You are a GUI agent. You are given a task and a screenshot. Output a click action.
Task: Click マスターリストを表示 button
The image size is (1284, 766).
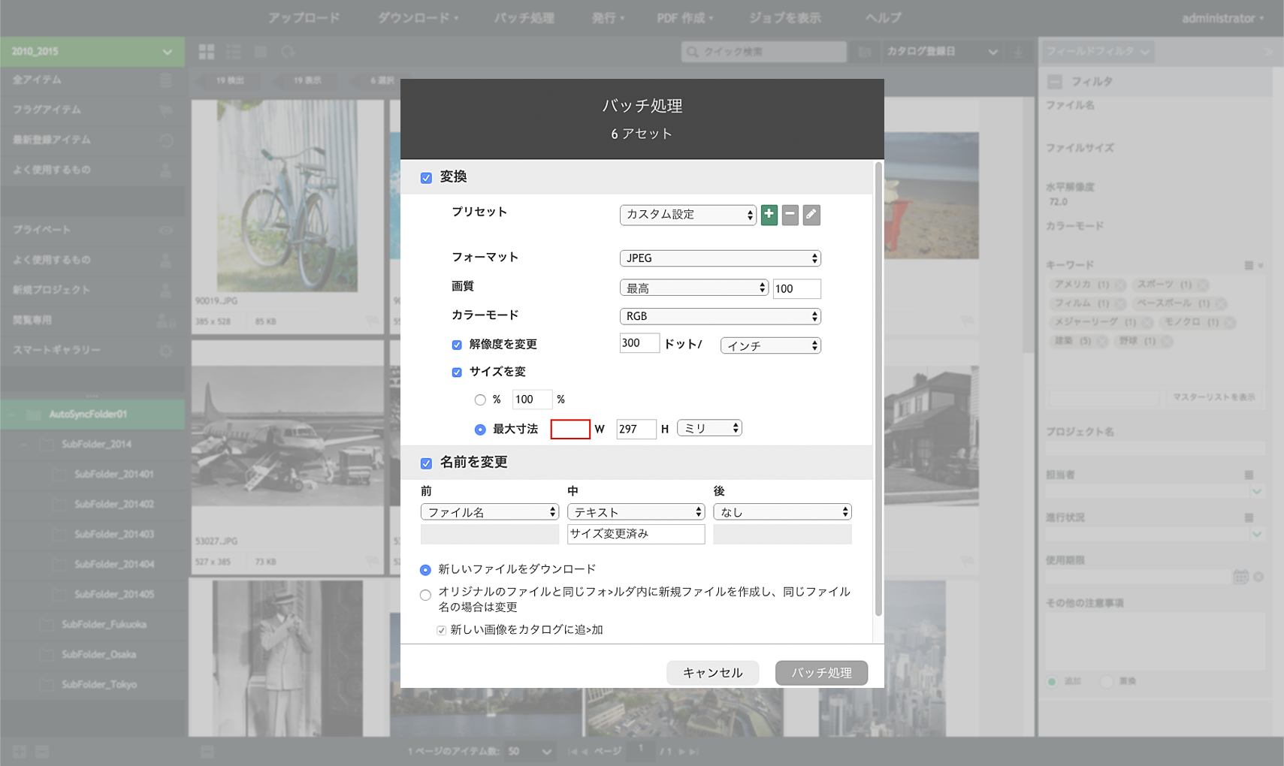pyautogui.click(x=1213, y=397)
